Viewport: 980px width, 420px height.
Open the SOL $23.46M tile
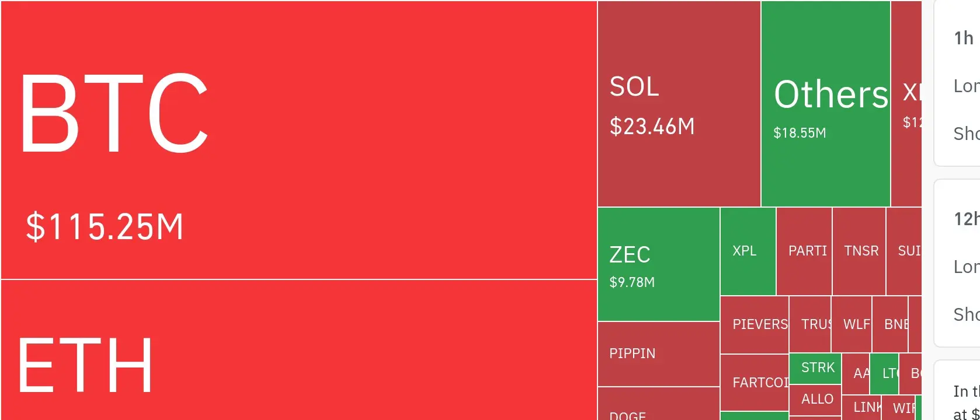point(679,104)
